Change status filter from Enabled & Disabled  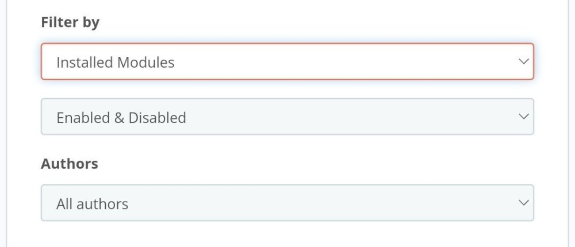coord(287,117)
